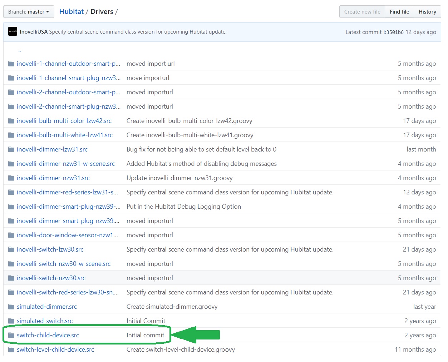Open 'Added Hubitat's method of disabling debug messages' commit
The image size is (448, 362).
[202, 164]
